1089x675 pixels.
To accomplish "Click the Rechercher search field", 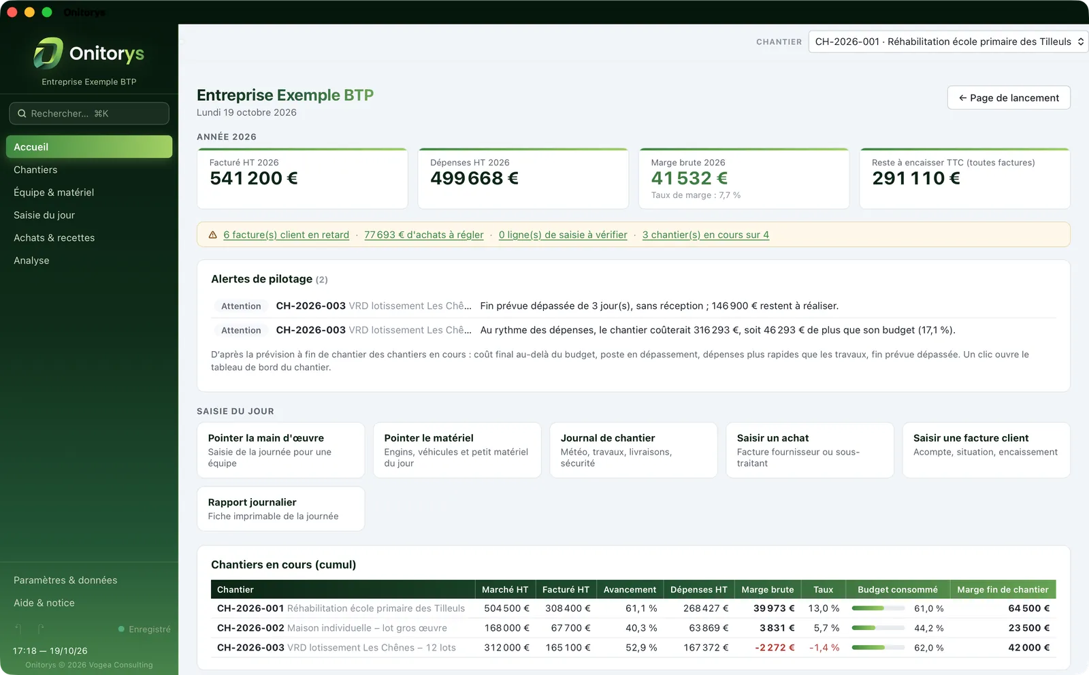I will click(x=89, y=114).
